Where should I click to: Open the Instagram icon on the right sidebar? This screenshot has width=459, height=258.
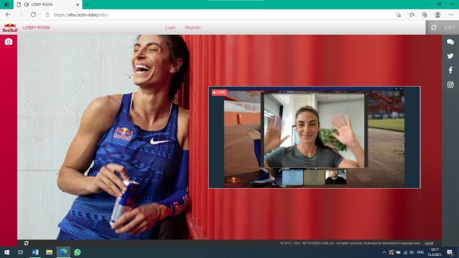tap(450, 85)
